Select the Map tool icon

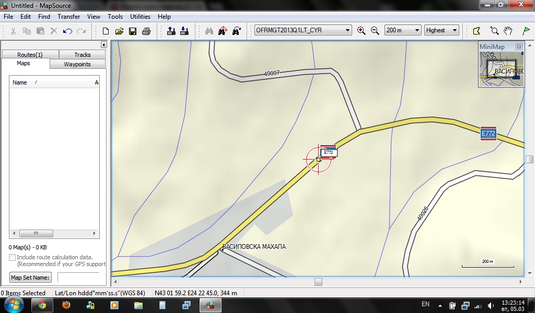click(476, 31)
